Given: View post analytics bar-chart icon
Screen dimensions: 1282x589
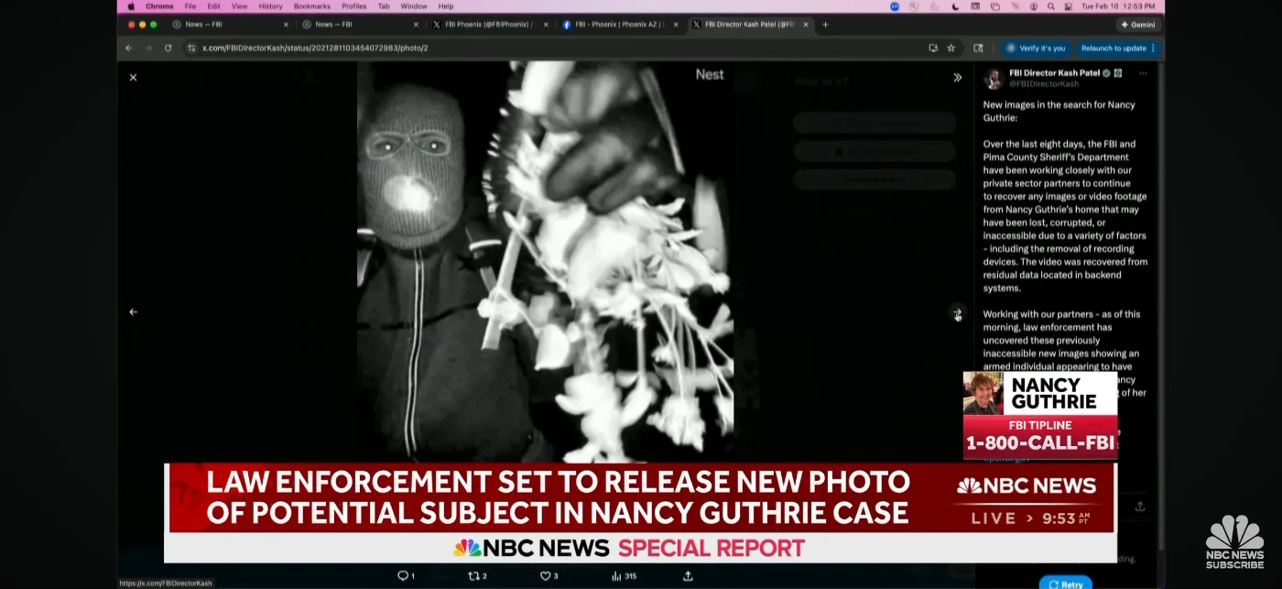Looking at the screenshot, I should click(617, 575).
